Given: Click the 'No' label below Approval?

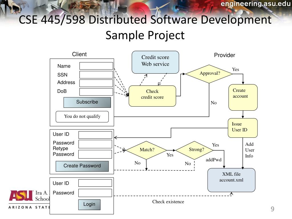Looking at the screenshot, I should (214, 103).
